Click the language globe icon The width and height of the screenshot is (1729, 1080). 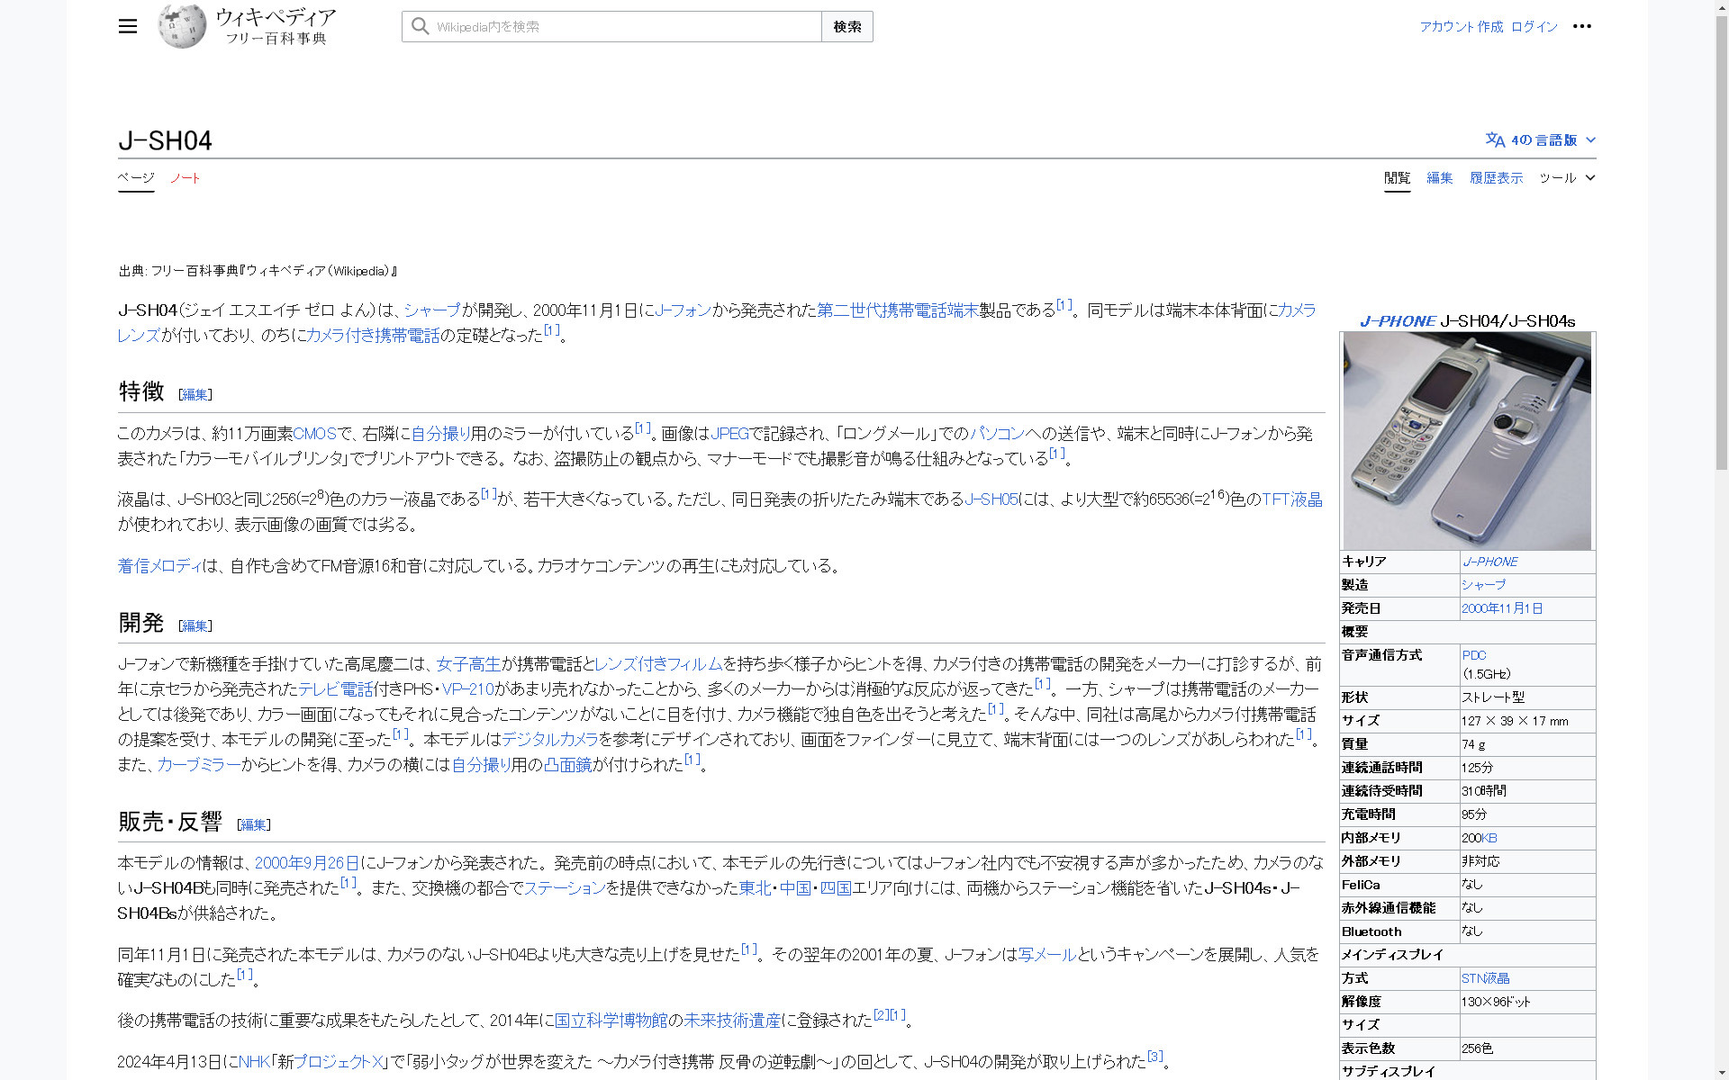pos(1495,139)
